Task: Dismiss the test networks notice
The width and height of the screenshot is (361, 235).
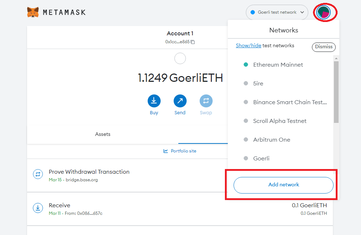Action: [324, 47]
